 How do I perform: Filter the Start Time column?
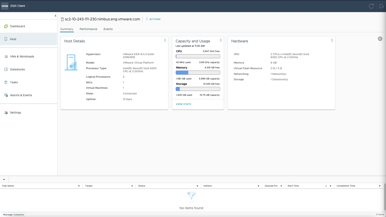point(330,186)
